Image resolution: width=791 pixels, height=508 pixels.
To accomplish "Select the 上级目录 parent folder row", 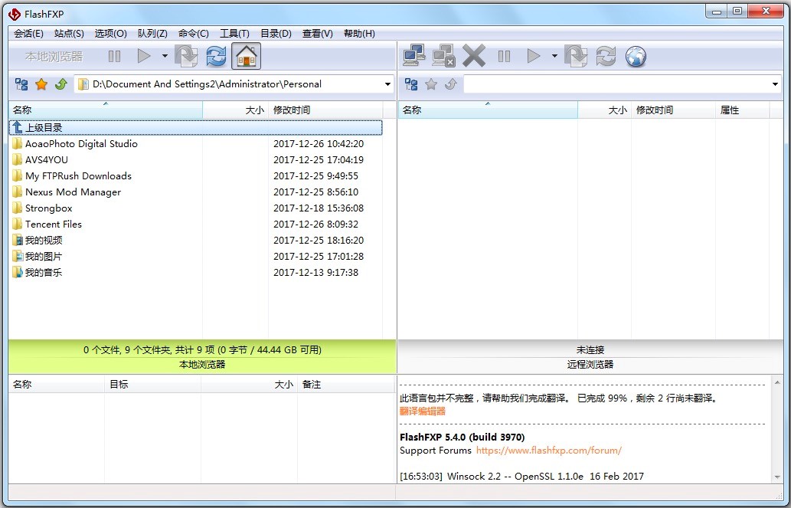I will pos(196,128).
